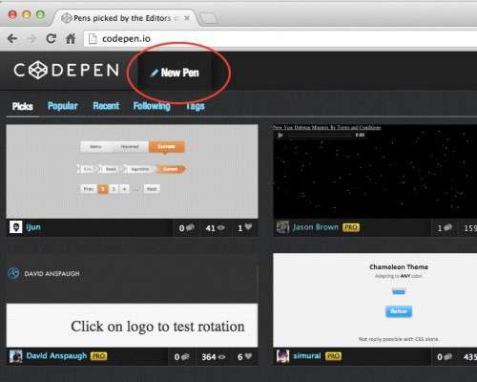Heart ijun's pen

pyautogui.click(x=245, y=228)
